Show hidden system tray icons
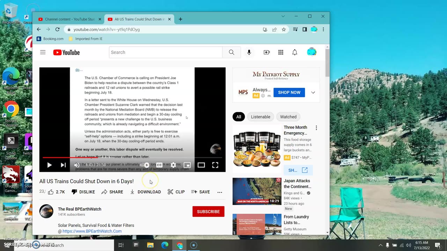Screen dimensions: 447x251 coord(380,245)
